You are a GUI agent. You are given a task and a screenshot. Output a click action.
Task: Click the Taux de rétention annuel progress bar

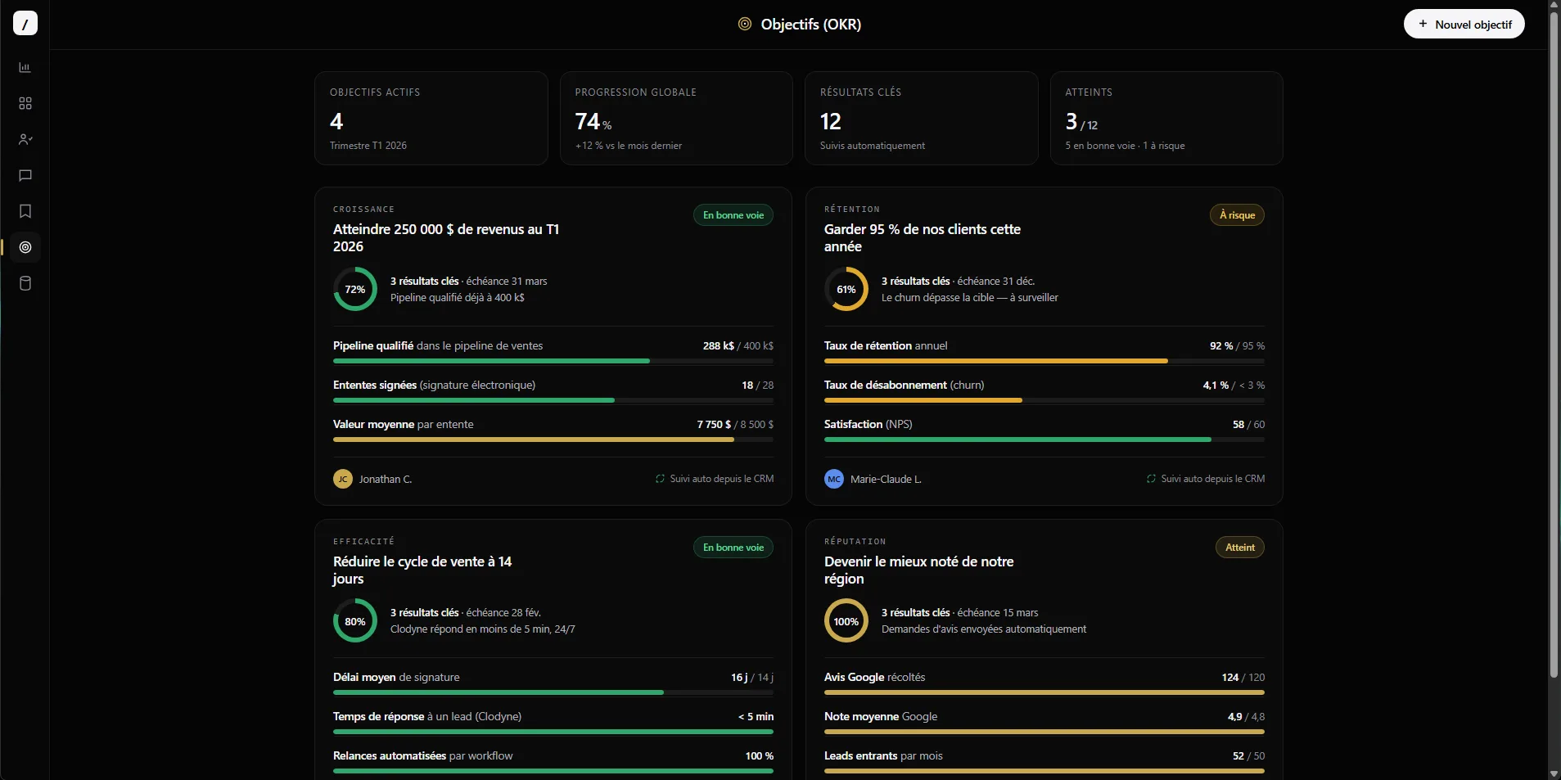1044,361
